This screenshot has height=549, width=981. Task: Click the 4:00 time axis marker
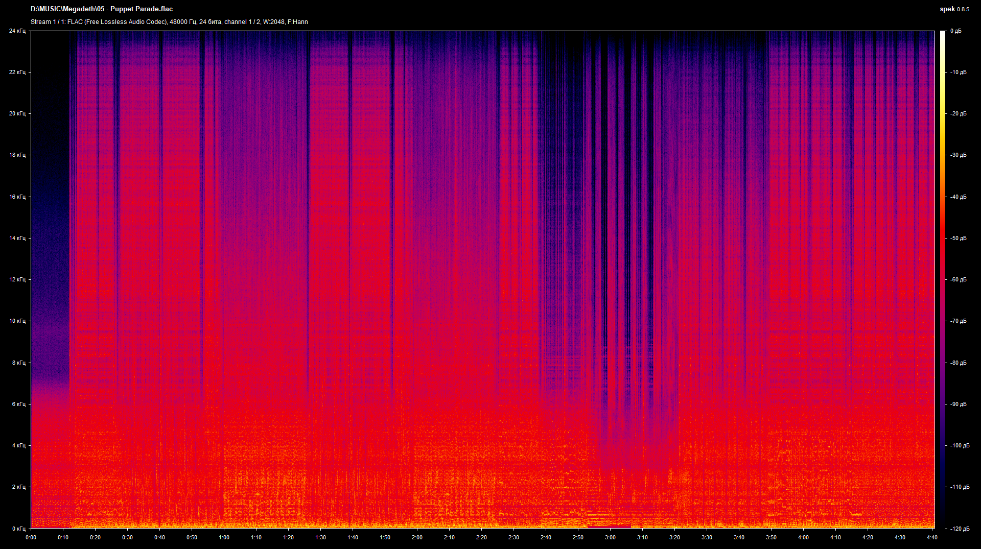(804, 537)
